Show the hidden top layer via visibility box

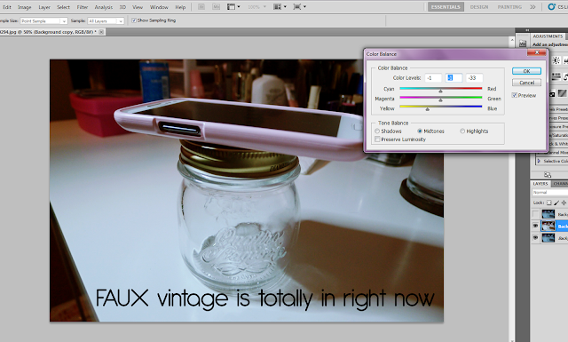pos(535,214)
